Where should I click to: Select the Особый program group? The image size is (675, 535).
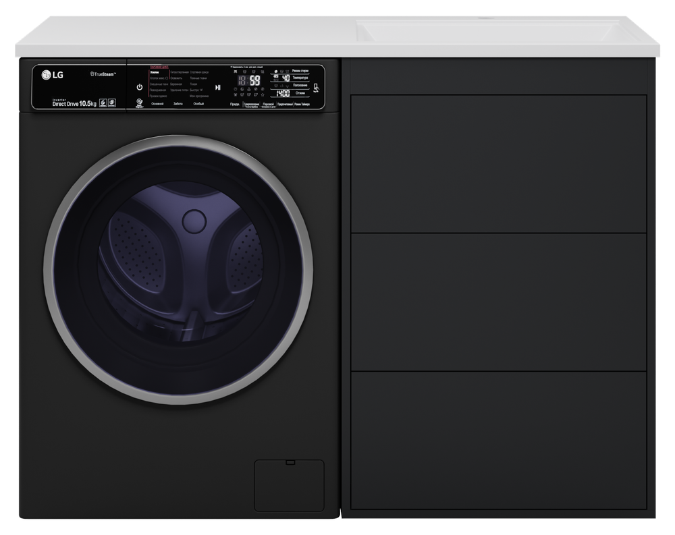coord(198,104)
